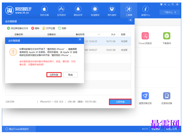Close the small 全恢复数据 warning dialog

(80, 39)
